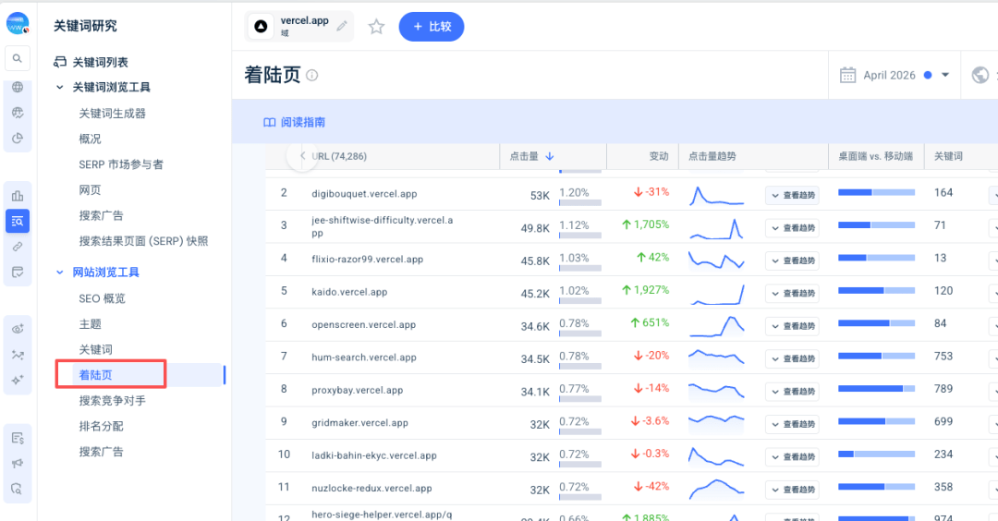Collapse the 网站浏览工具 section
Screen dimensions: 998x521
pos(60,273)
